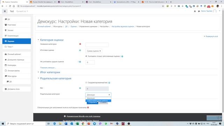Bookmark this page with star icon
Viewport: 224px width, 126px height.
[163, 6]
